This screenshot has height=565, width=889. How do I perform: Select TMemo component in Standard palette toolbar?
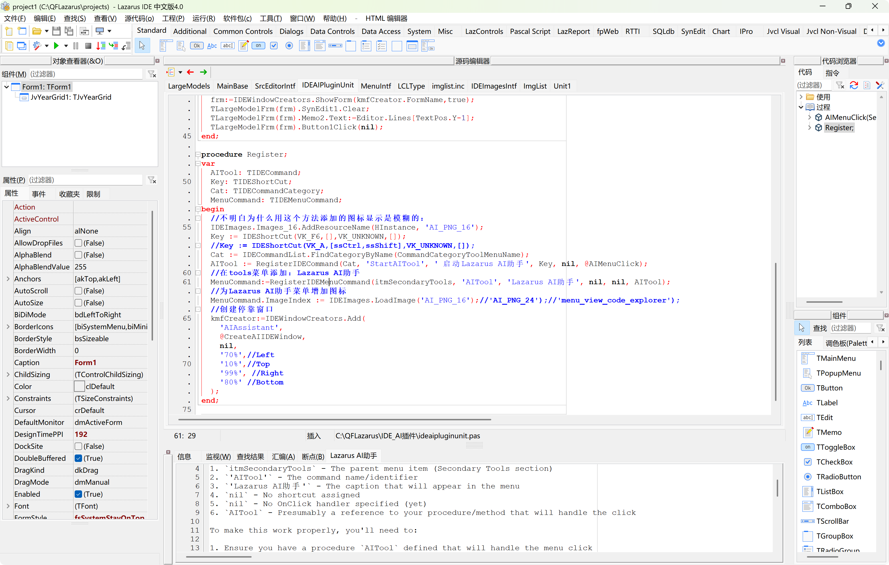[243, 46]
